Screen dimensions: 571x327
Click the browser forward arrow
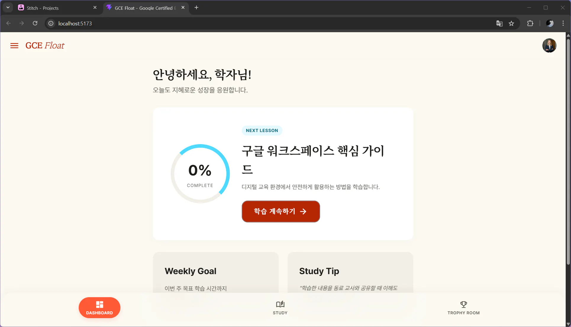coord(22,23)
